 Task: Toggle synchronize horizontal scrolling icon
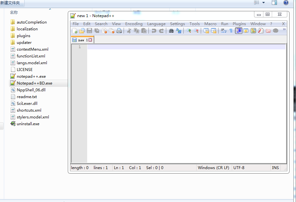coord(213,31)
